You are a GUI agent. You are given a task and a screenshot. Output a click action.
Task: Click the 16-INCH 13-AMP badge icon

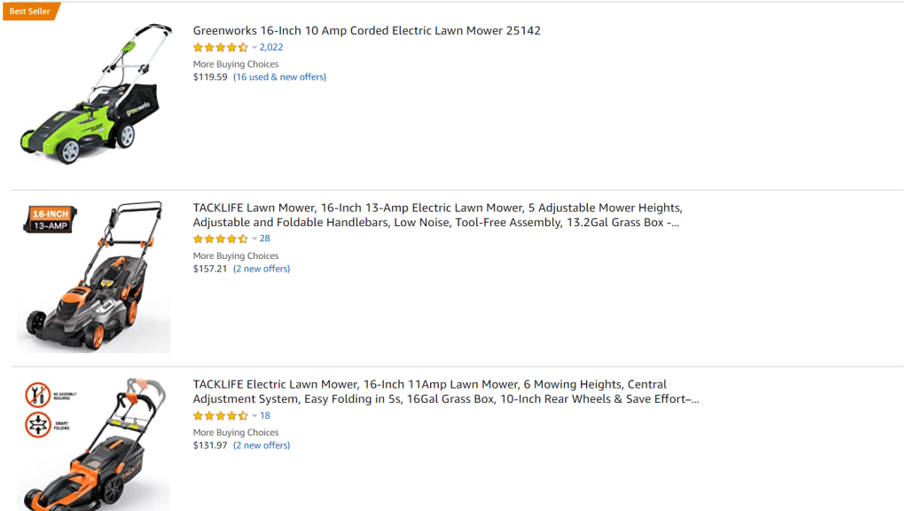pyautogui.click(x=51, y=219)
